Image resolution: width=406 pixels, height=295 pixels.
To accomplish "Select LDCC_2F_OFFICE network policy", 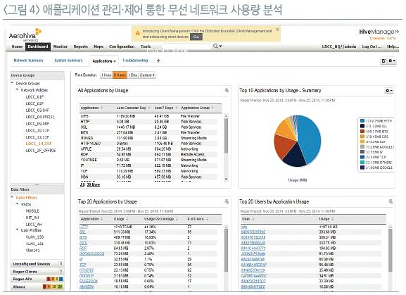I will point(41,150).
